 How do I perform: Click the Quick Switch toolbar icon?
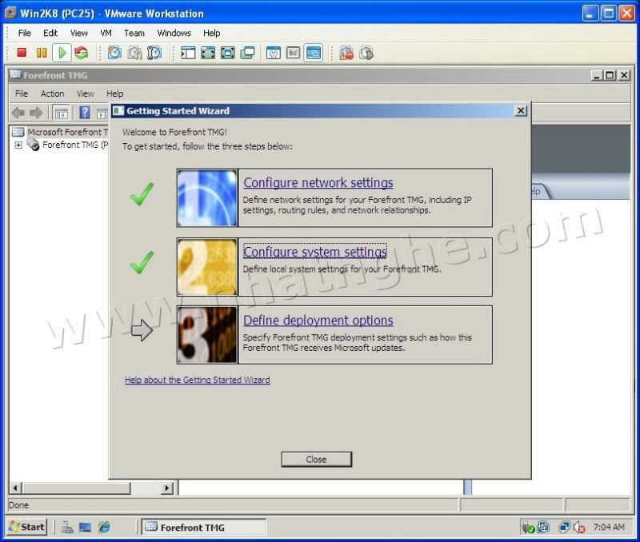point(208,53)
